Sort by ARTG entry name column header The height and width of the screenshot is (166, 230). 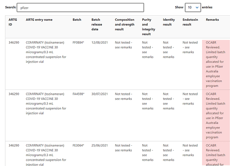39,20
